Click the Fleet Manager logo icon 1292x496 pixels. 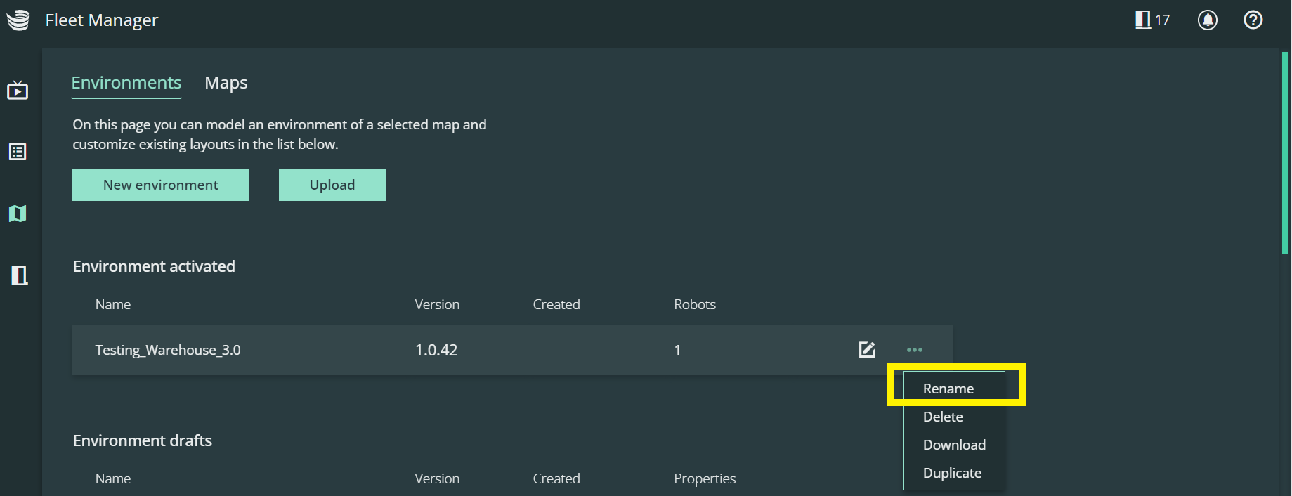(18, 20)
